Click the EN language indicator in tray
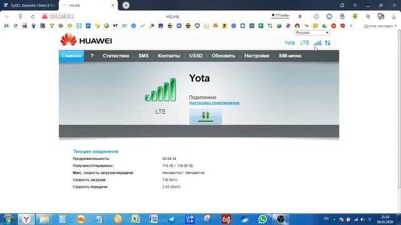Screen dimensions: 401x225 (326, 219)
